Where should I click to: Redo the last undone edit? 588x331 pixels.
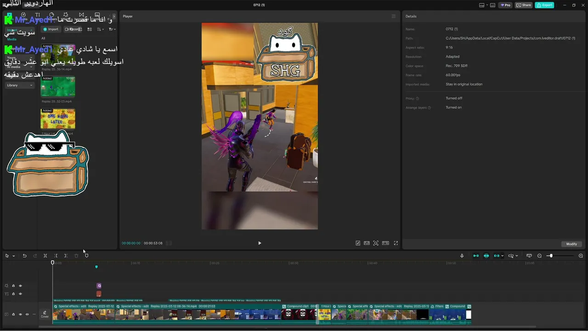coord(35,256)
